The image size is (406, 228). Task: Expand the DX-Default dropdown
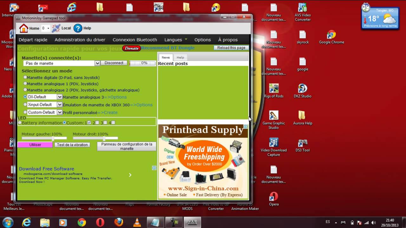click(x=59, y=97)
